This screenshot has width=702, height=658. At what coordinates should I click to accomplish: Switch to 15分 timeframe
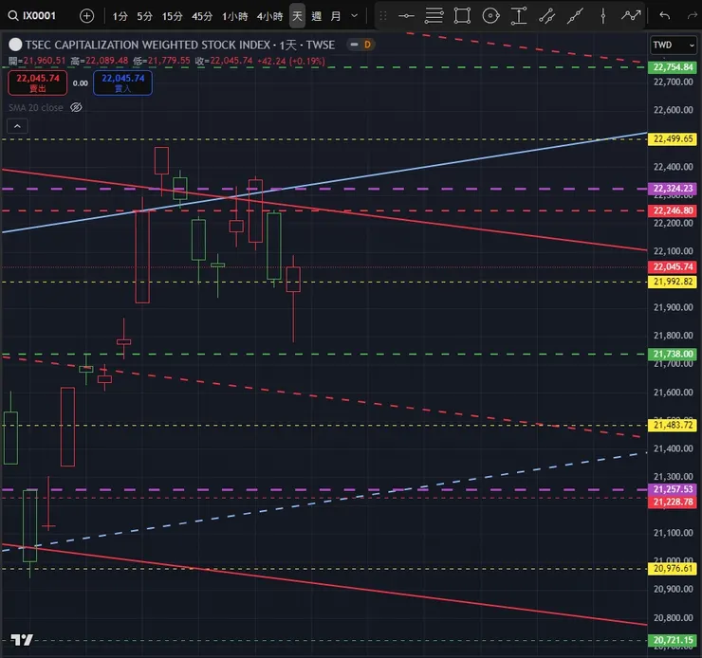(x=172, y=16)
